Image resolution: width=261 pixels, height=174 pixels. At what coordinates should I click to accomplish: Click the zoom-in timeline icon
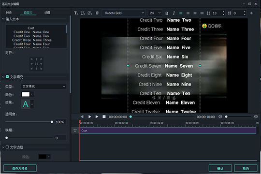point(256,116)
